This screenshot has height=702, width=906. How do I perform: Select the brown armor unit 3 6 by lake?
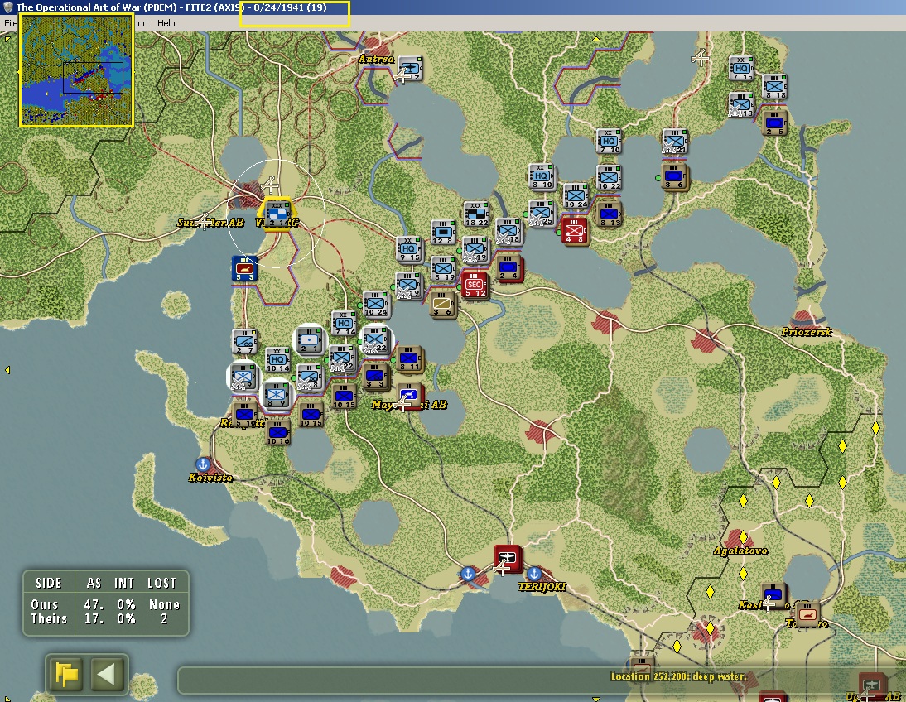(x=674, y=177)
